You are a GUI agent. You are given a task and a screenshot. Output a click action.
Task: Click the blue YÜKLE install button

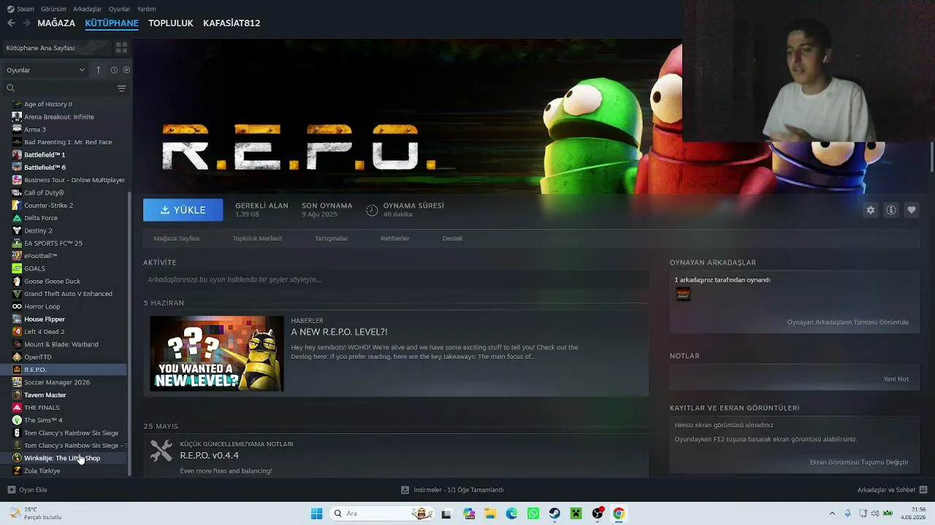point(183,210)
